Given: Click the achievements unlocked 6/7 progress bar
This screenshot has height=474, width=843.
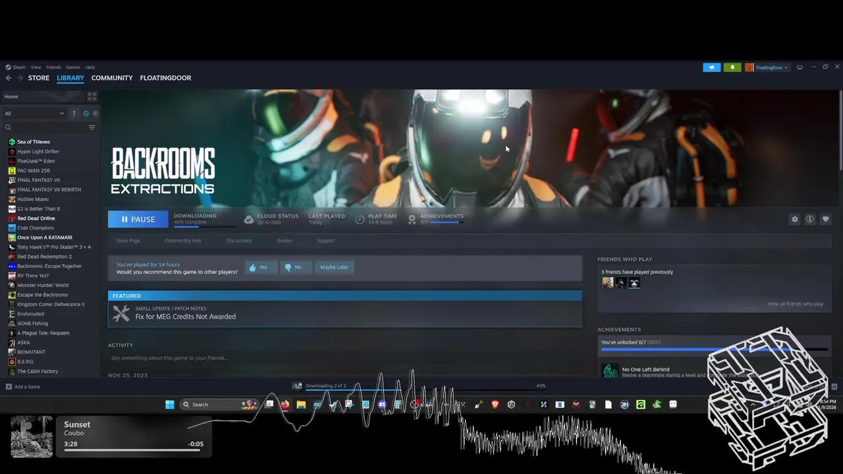Looking at the screenshot, I should click(714, 349).
